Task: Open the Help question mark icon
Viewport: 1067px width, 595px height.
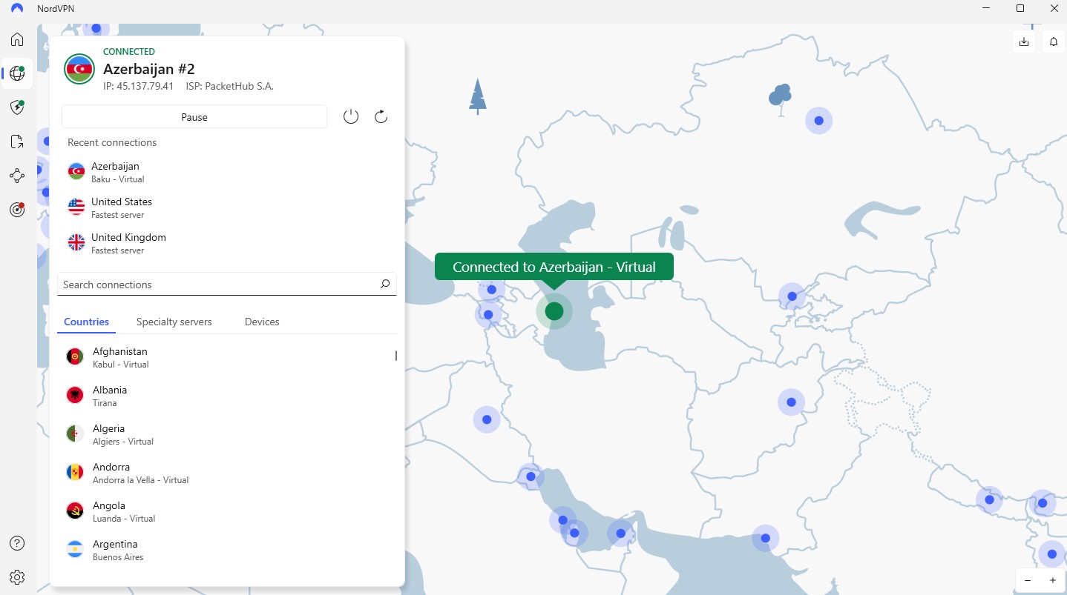Action: tap(17, 543)
